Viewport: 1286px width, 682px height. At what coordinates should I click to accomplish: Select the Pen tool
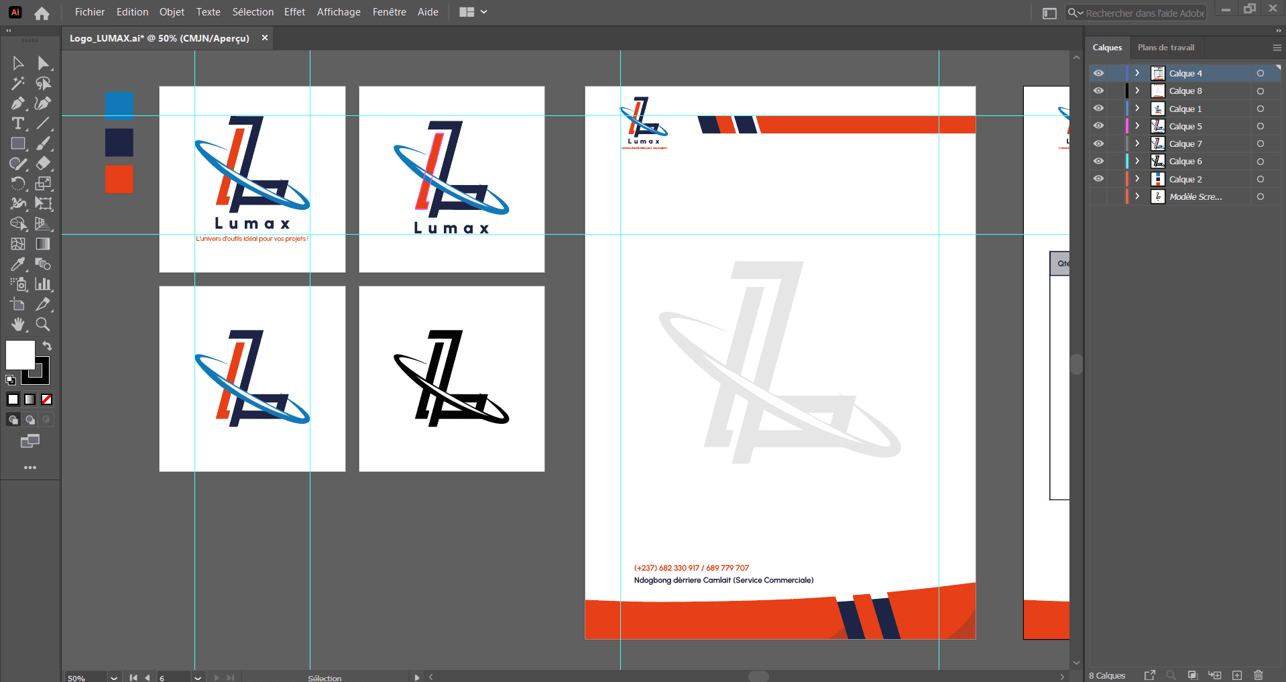[x=18, y=103]
